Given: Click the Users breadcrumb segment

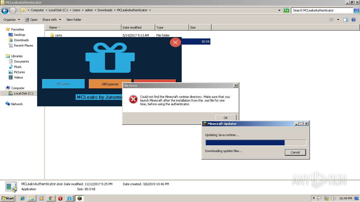Looking at the screenshot, I should pos(76,10).
